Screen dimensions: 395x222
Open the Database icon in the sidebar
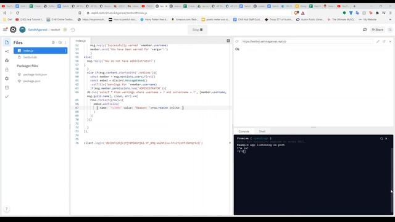coord(7,88)
